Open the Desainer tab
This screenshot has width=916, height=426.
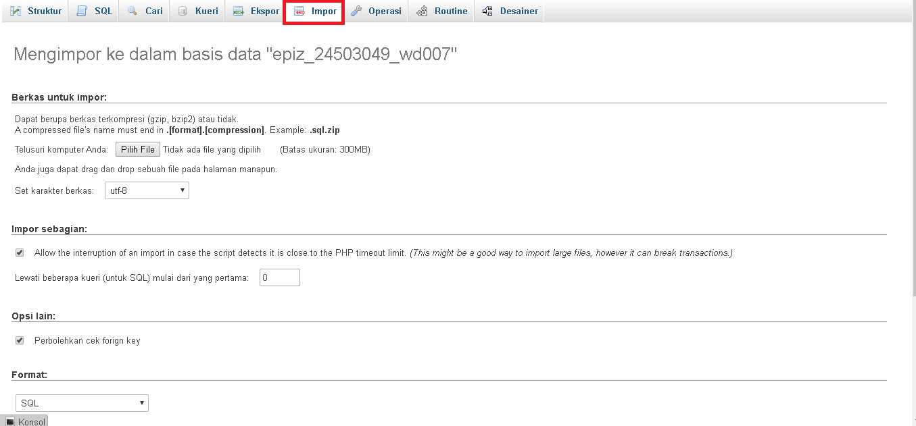pyautogui.click(x=510, y=11)
